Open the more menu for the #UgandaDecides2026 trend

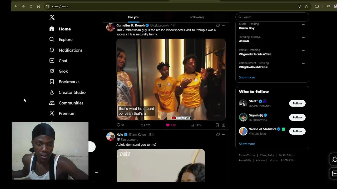304,50
